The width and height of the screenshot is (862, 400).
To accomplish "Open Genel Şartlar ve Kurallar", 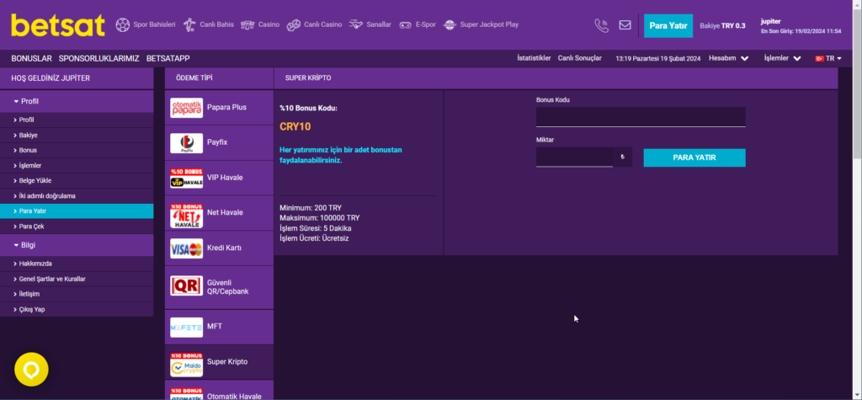I will coord(77,279).
